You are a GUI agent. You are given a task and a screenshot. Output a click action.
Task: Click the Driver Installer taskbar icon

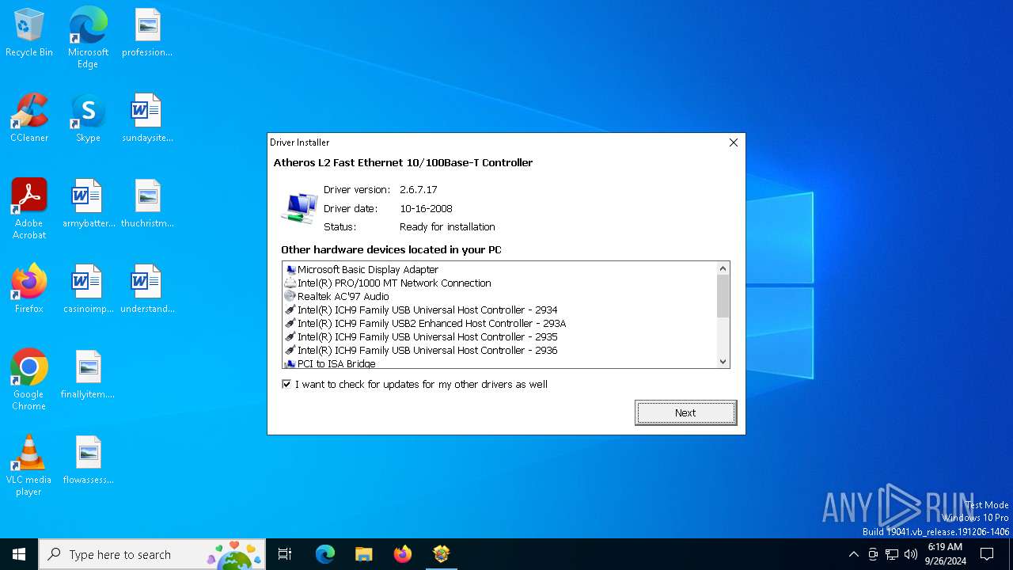pos(442,554)
